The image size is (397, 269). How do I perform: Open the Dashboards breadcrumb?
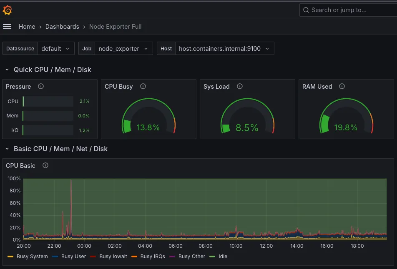pyautogui.click(x=62, y=26)
